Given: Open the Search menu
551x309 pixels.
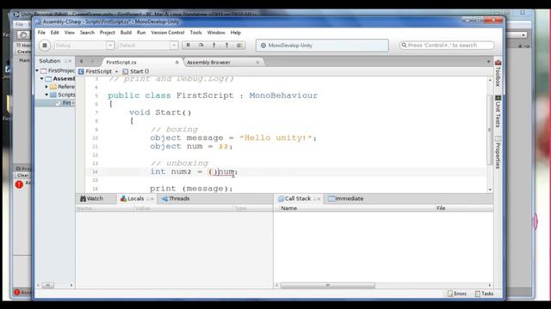Looking at the screenshot, I should pyautogui.click(x=87, y=33).
